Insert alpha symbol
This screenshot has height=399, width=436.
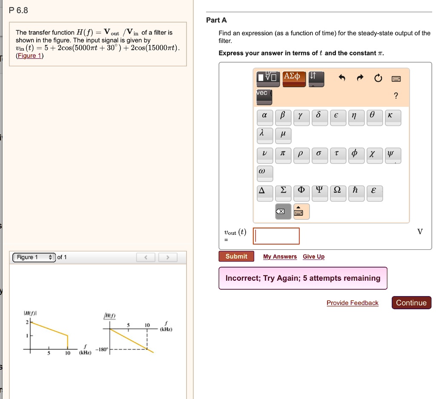[265, 117]
